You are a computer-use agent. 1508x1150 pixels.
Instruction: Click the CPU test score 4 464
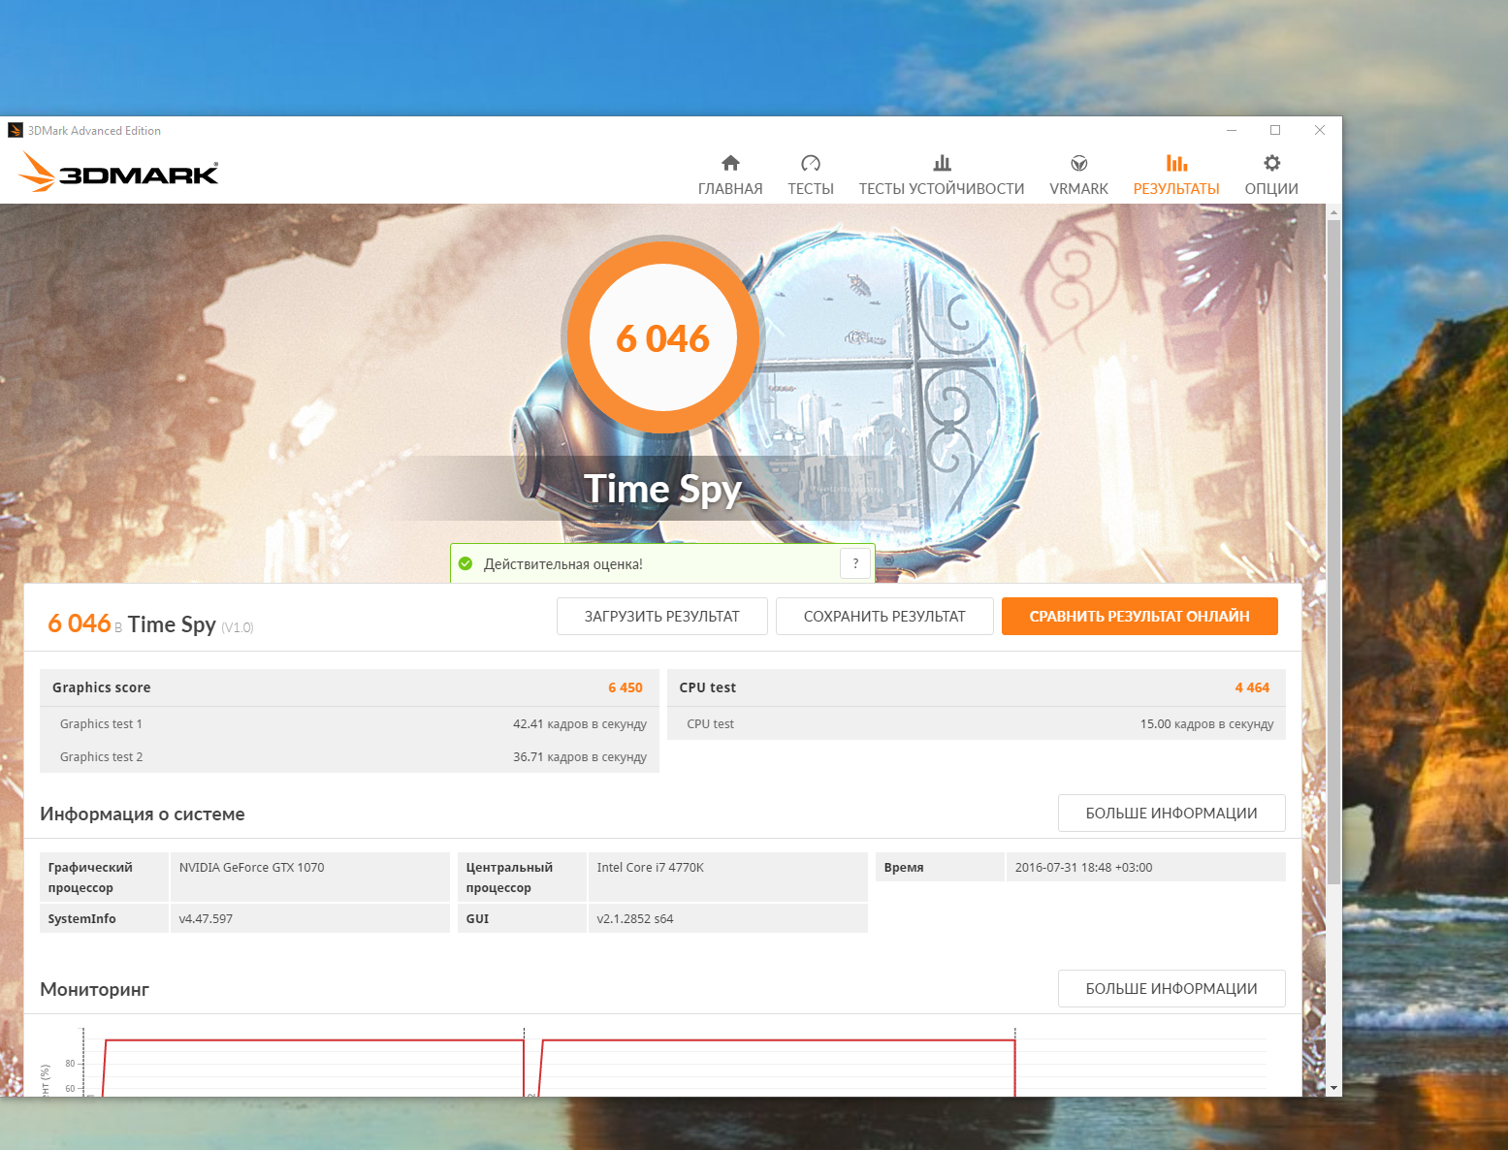[x=1252, y=687]
